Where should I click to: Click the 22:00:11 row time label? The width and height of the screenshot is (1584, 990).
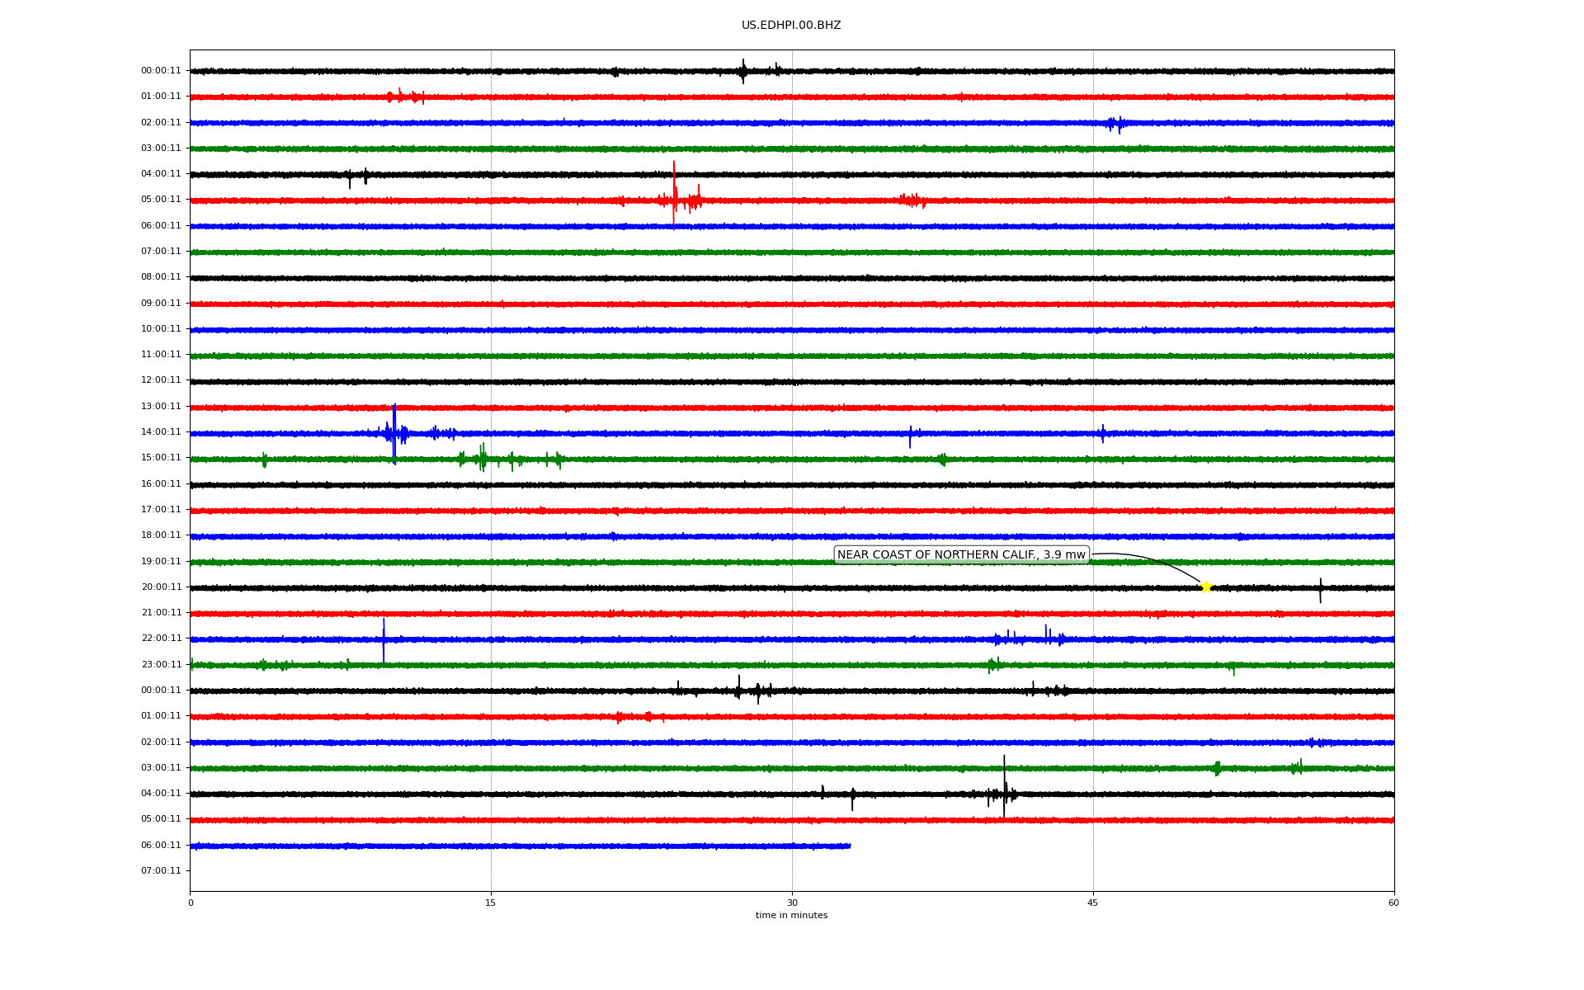click(161, 639)
